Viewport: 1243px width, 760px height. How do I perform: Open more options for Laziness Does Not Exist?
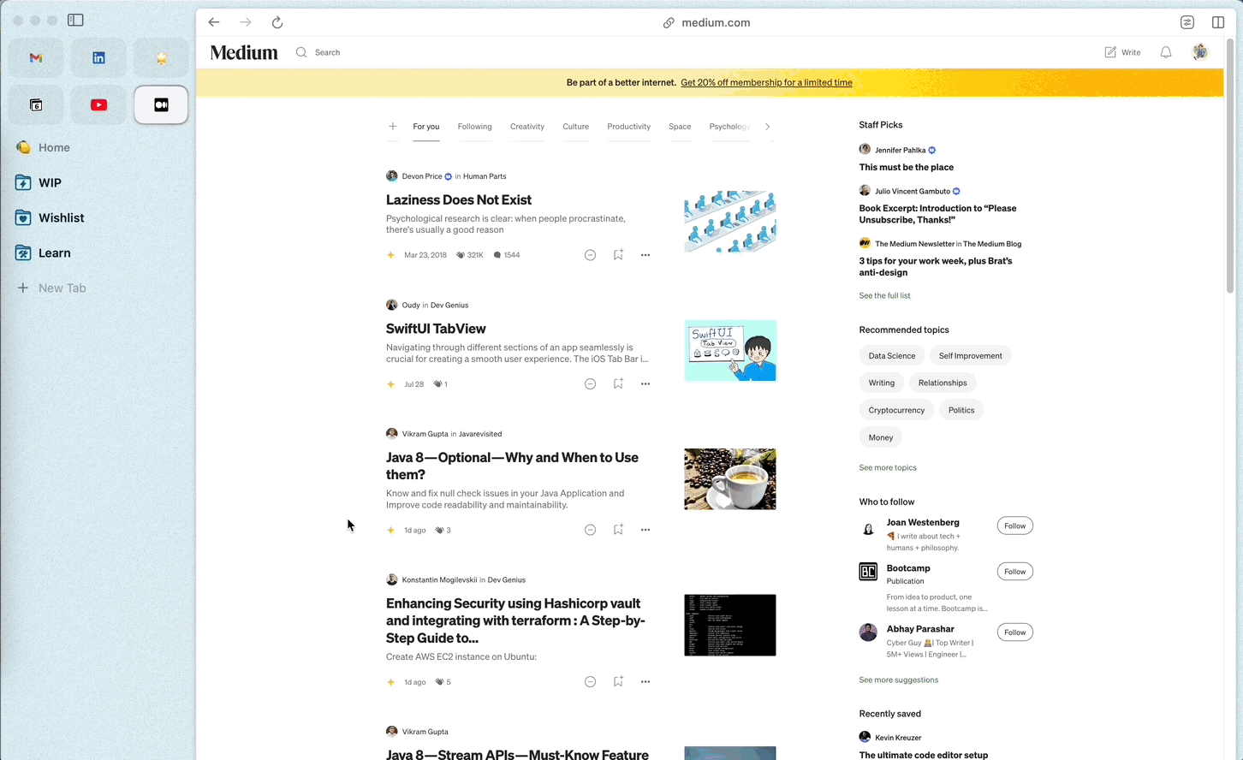pos(645,255)
